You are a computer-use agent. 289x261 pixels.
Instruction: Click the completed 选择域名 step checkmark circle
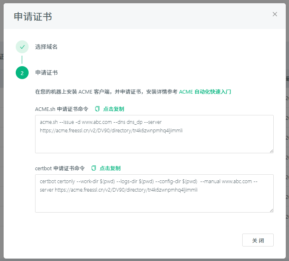[x=22, y=47]
